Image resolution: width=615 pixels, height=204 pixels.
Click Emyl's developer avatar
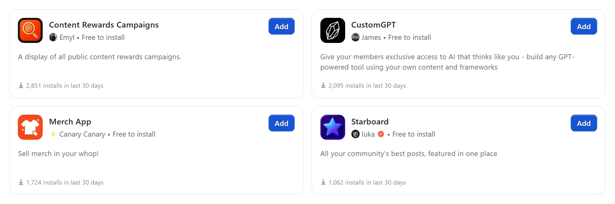coord(53,37)
